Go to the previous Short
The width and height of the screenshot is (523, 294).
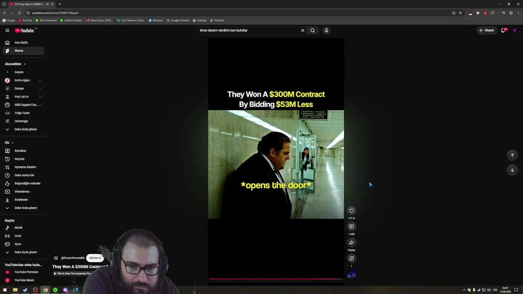coord(512,155)
